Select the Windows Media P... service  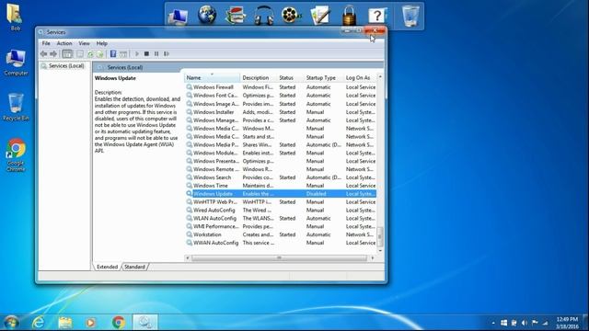(281, 144)
